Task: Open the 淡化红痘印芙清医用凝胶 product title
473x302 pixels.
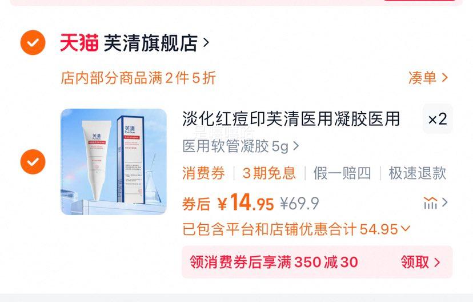Action: coord(291,119)
